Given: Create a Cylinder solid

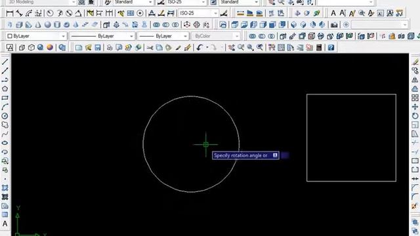Looking at the screenshot, I should tap(57, 25).
